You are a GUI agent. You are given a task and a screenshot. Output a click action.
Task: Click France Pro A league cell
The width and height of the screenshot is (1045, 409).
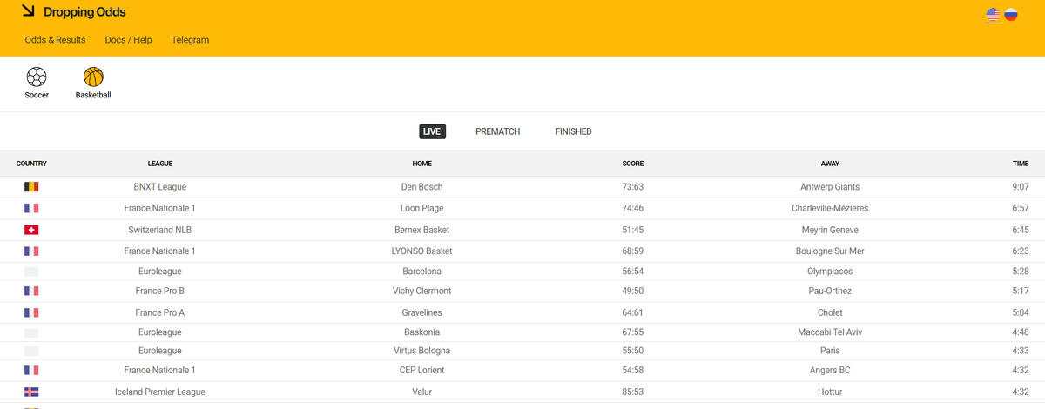click(160, 313)
